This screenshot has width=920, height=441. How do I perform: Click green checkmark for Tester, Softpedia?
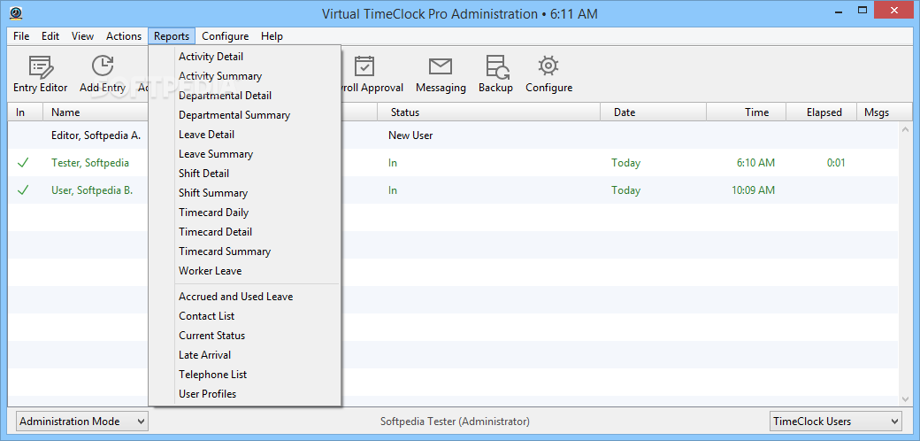click(23, 163)
